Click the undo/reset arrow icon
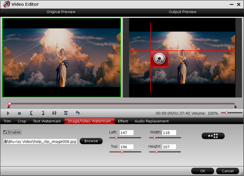Image resolution: width=244 pixels, height=176 pixels. pyautogui.click(x=78, y=113)
